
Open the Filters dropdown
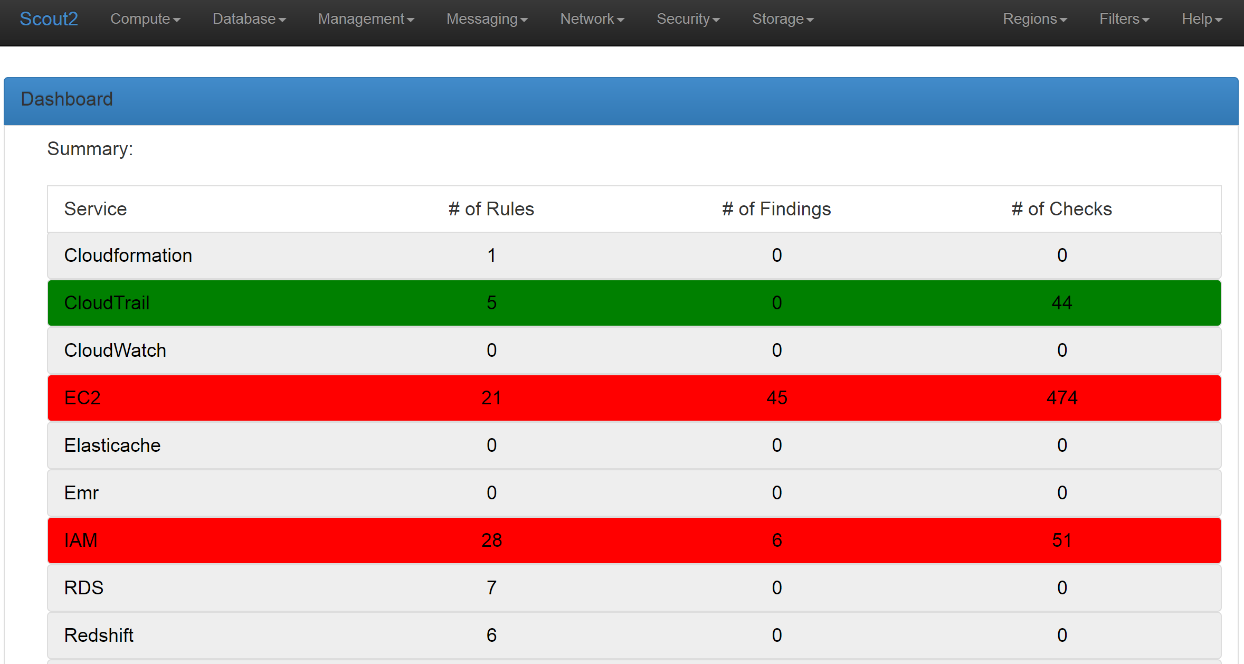click(x=1124, y=19)
